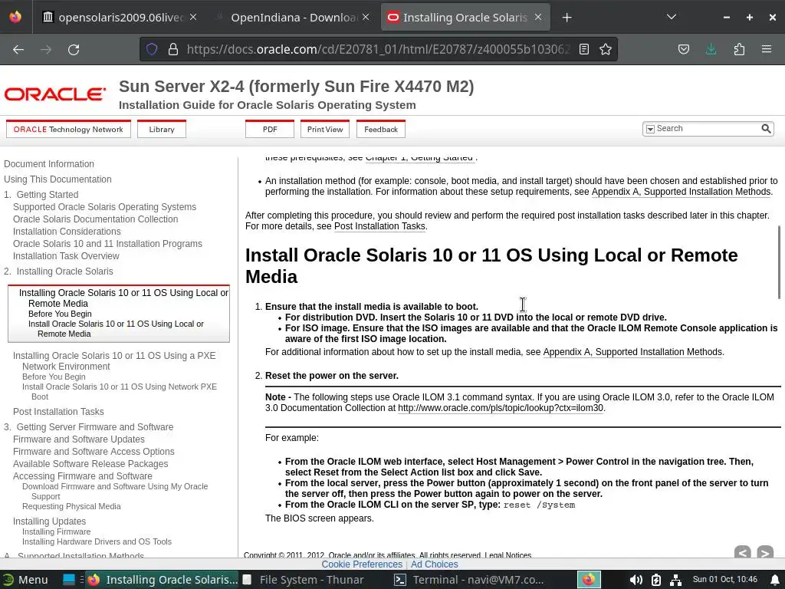
Task: Go back to previous page in browser
Action: (x=18, y=49)
